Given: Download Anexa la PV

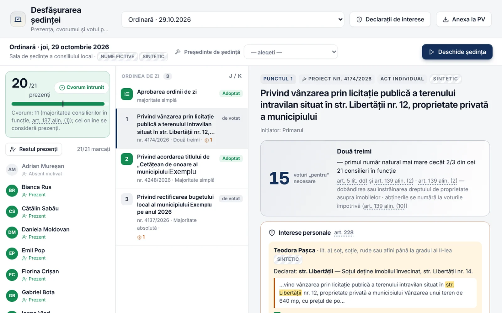Looking at the screenshot, I should click(x=464, y=19).
